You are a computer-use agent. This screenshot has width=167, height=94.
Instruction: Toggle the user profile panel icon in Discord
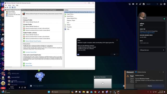(144, 4)
